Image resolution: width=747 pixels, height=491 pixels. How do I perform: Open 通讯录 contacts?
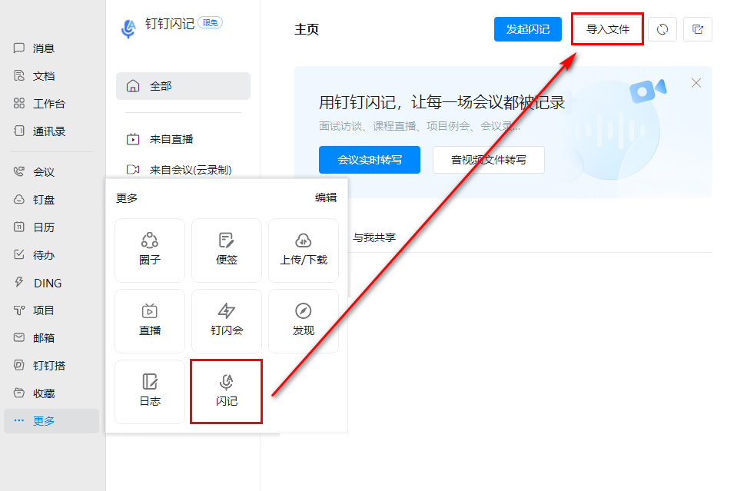click(39, 131)
